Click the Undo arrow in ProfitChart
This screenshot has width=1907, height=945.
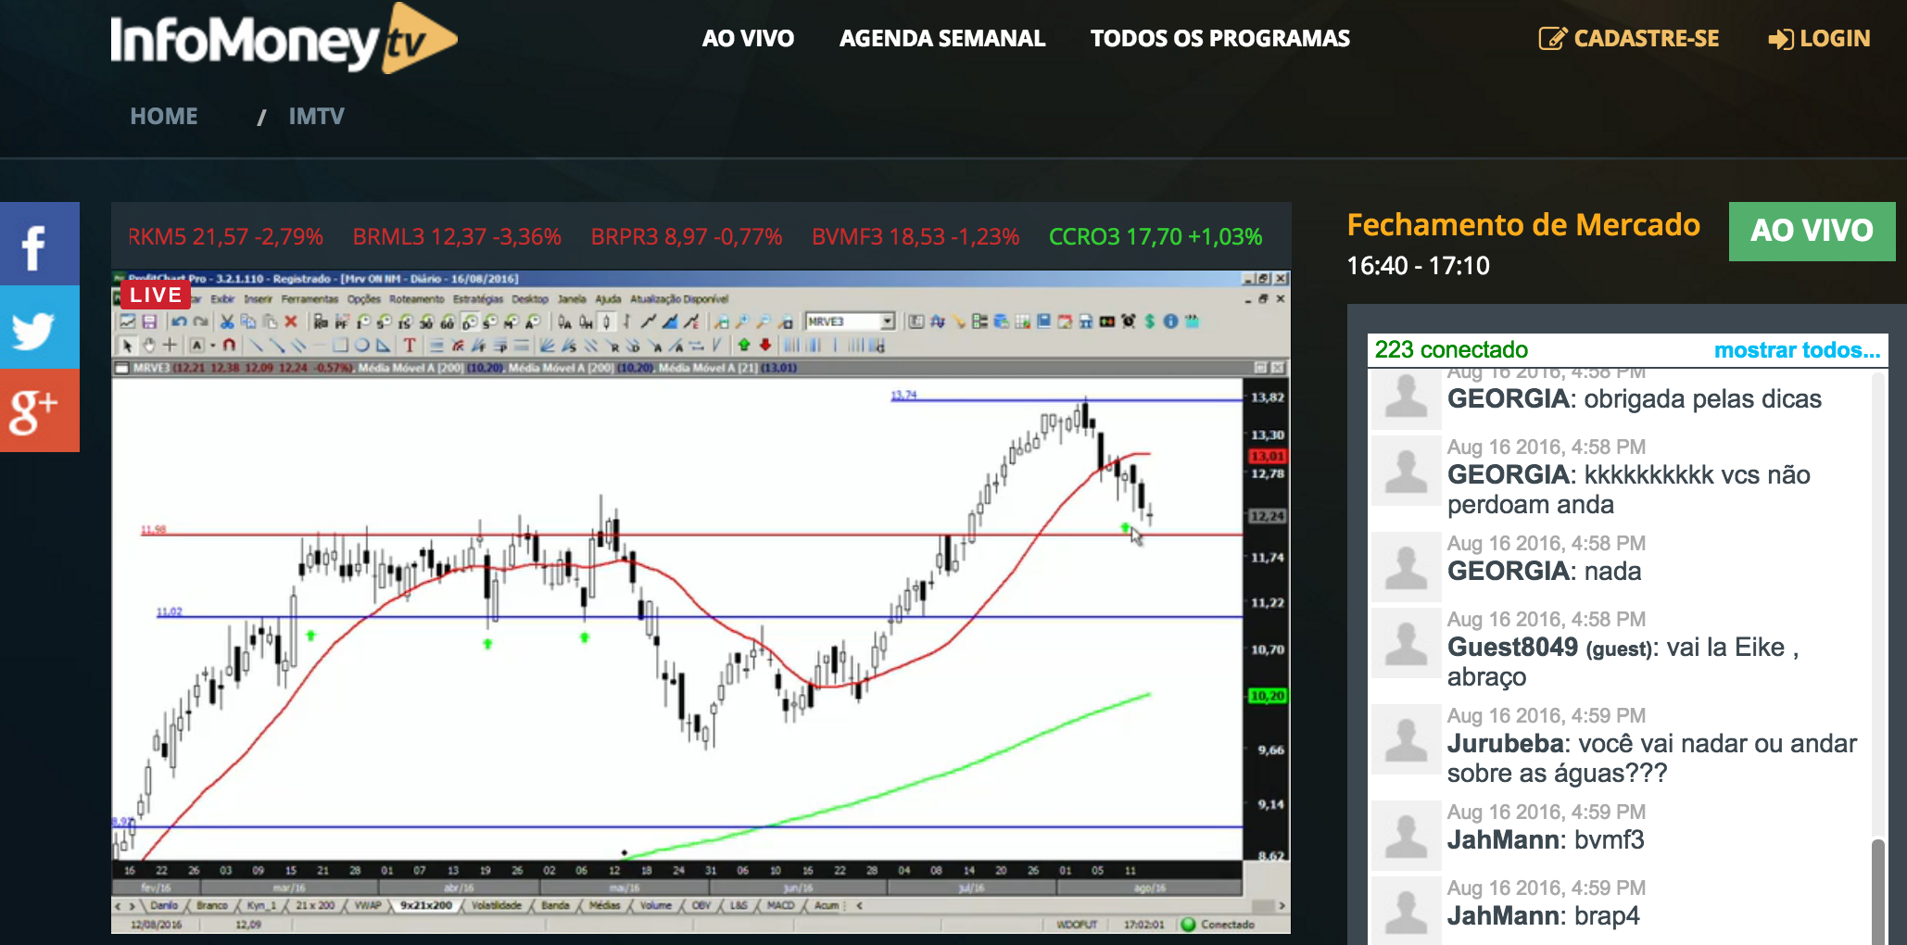(179, 321)
